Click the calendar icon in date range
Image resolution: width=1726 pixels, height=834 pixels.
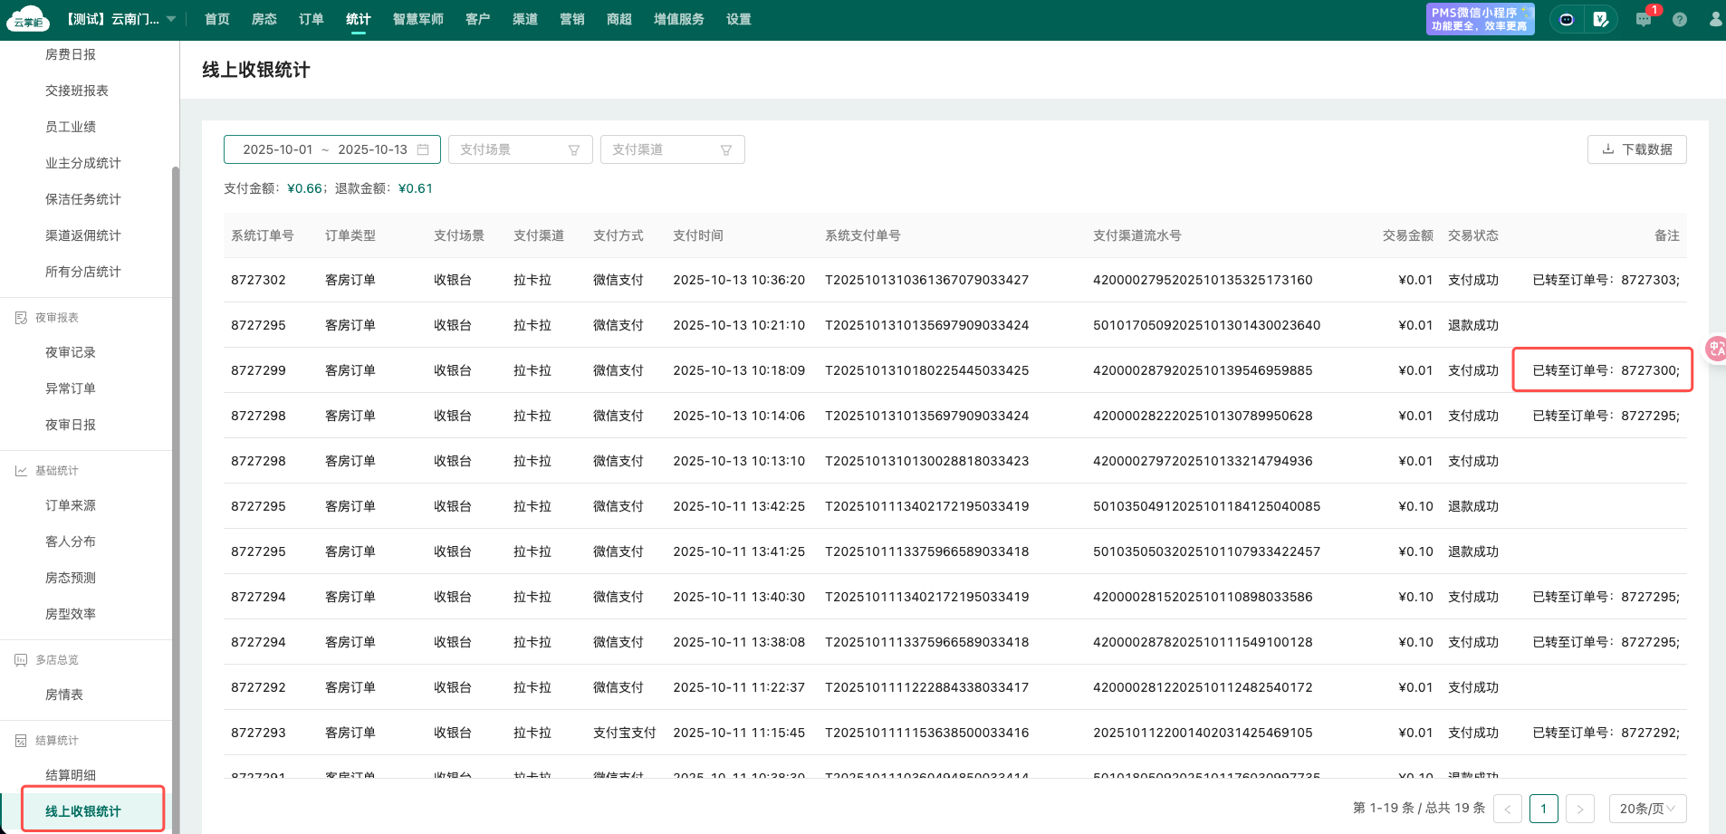423,149
